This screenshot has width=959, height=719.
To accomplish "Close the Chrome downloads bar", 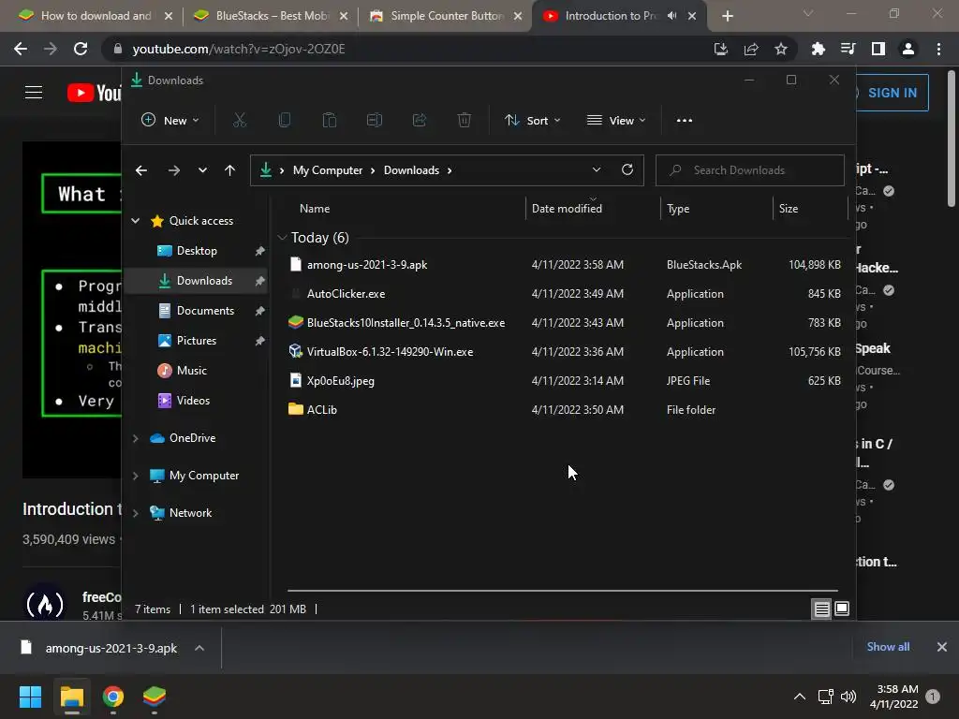I will coord(942,647).
